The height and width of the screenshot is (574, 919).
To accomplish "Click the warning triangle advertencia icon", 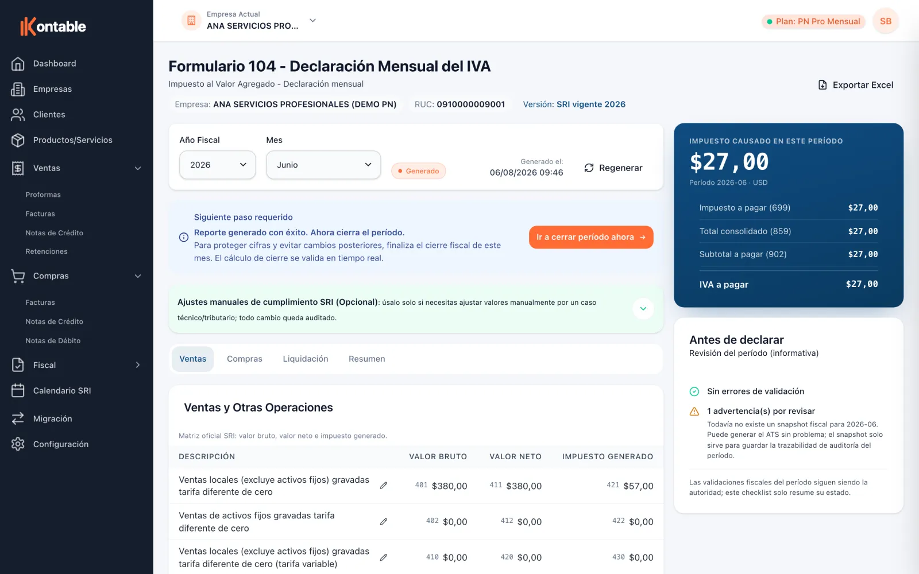I will coord(694,412).
